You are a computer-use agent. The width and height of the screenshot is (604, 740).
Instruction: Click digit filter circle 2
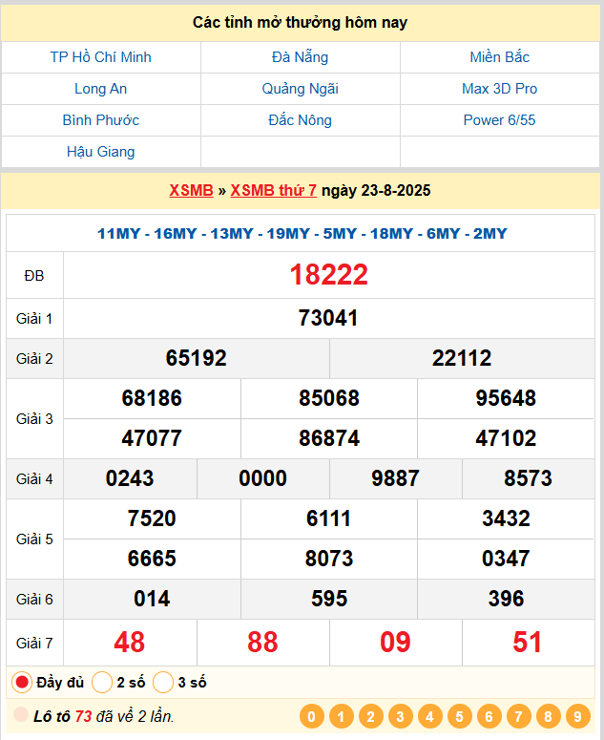[370, 716]
